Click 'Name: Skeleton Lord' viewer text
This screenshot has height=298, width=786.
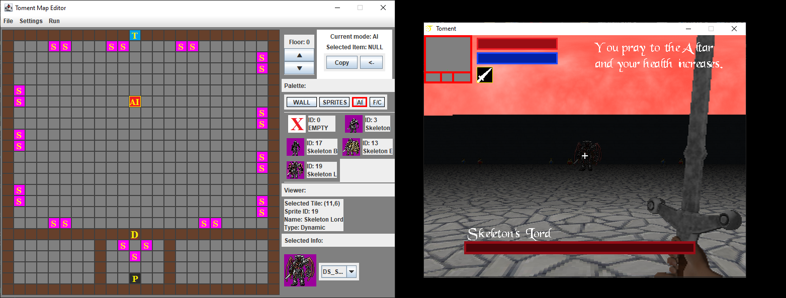coord(314,220)
